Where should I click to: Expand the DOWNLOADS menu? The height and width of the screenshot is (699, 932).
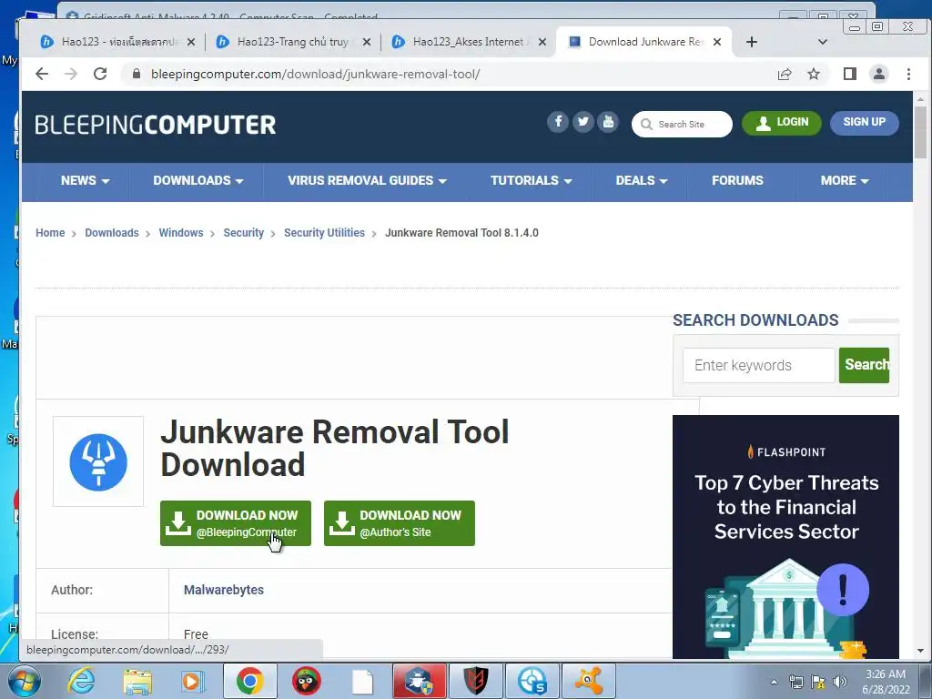coord(198,181)
